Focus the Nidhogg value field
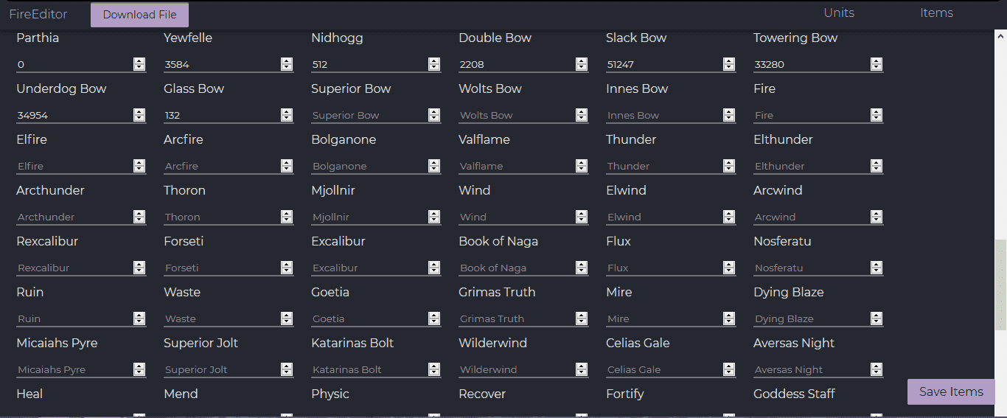Screen dimensions: 1007x418 369,64
